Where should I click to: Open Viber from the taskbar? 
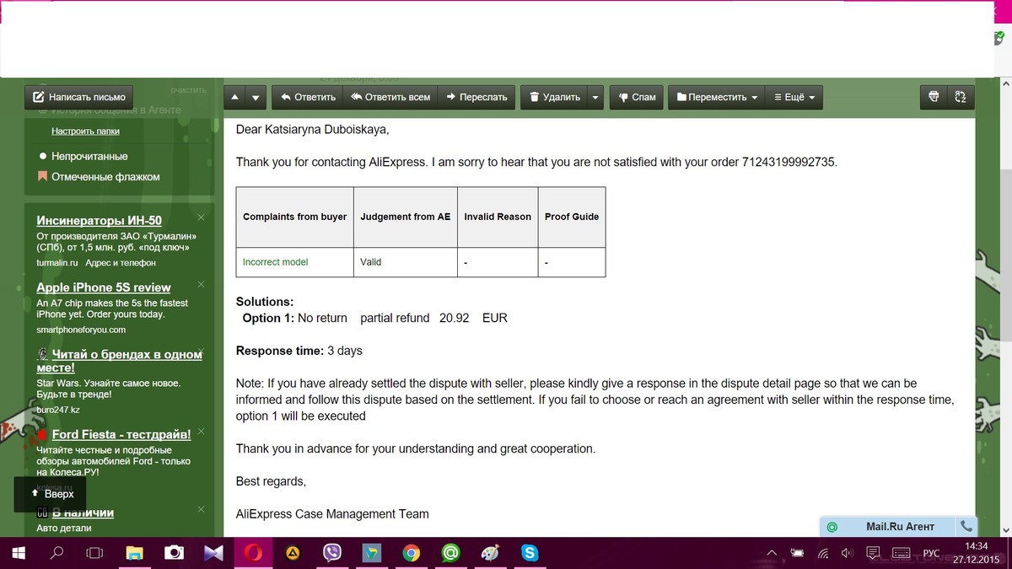pos(332,553)
